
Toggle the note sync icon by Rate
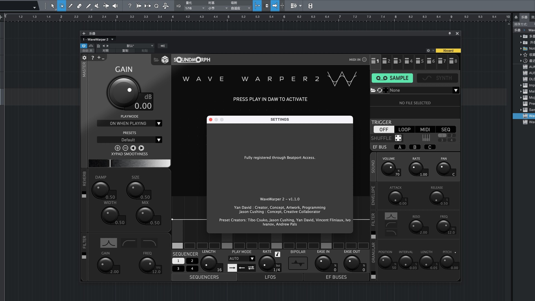point(277,254)
